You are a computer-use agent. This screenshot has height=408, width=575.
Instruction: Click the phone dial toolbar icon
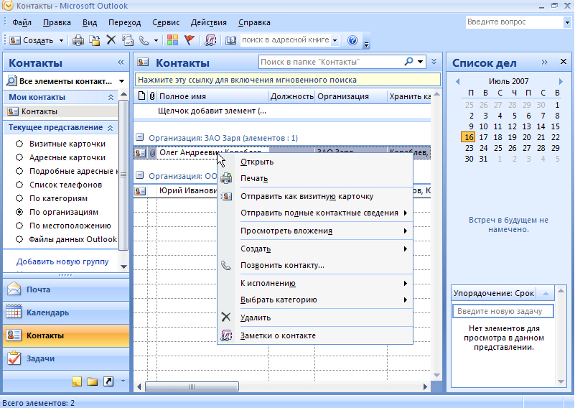pyautogui.click(x=144, y=40)
